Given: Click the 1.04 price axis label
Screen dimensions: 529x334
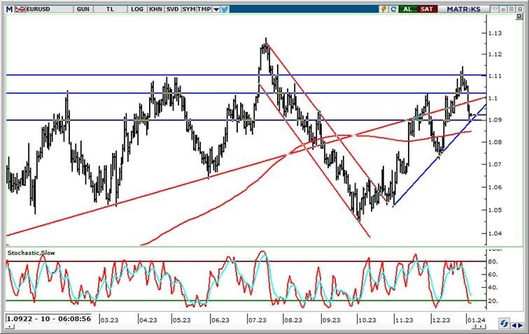Looking at the screenshot, I should (495, 233).
